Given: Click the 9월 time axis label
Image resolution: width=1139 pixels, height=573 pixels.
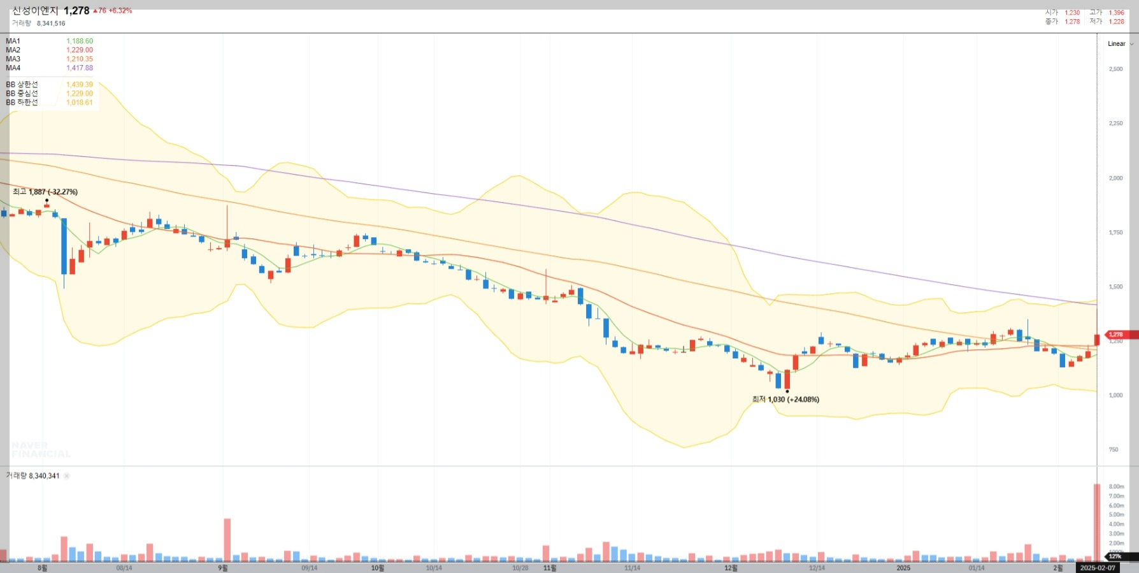Looking at the screenshot, I should tap(222, 568).
